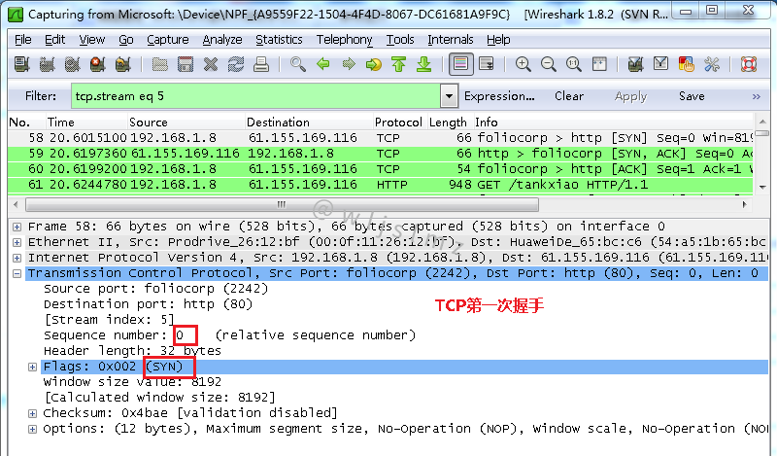Collapse Transmission Control Protocol node
777x456 pixels.
(17, 273)
